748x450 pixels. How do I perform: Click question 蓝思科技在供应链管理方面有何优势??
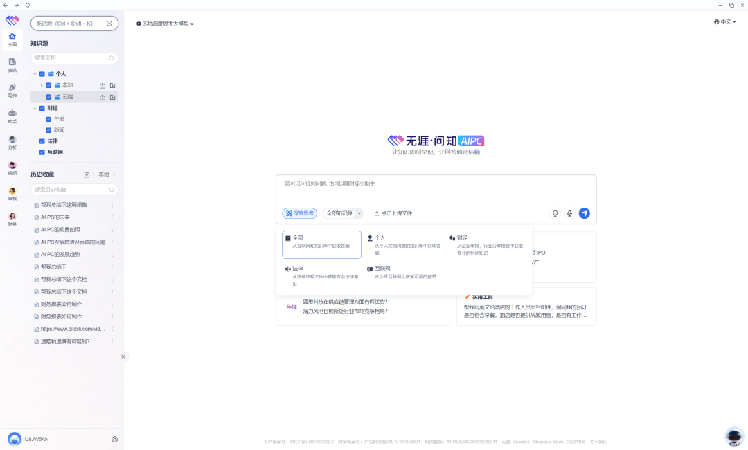pyautogui.click(x=345, y=301)
